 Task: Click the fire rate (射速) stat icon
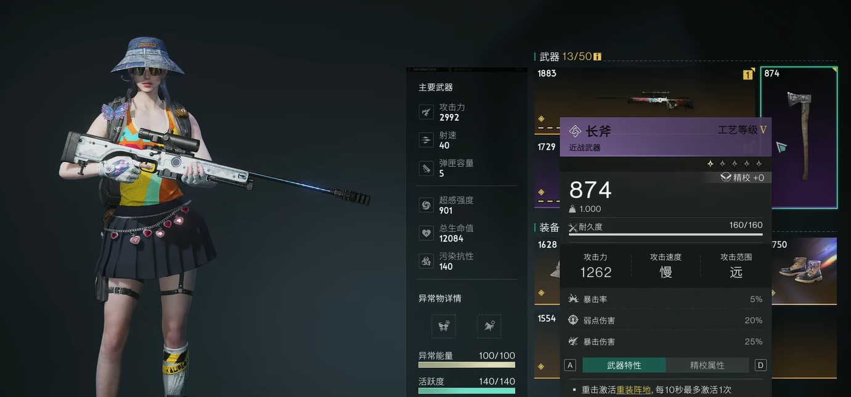(426, 140)
